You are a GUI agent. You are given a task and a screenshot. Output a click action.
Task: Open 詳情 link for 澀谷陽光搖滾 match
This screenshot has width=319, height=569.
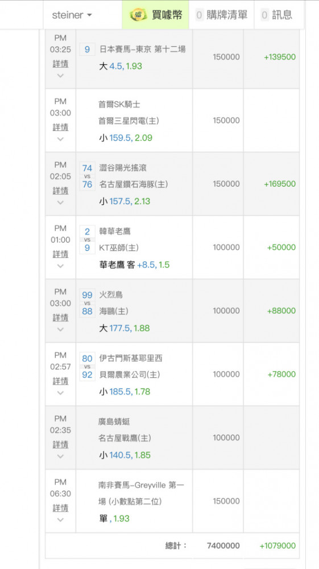tap(60, 191)
